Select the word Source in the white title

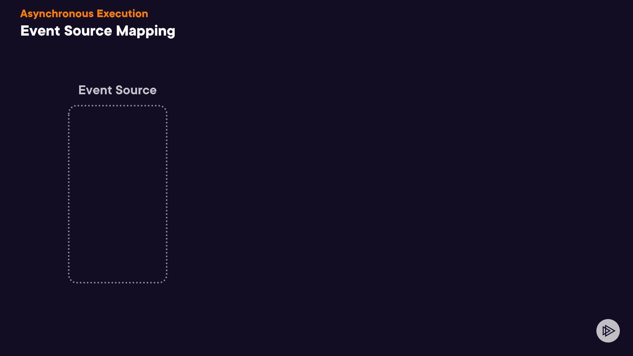[x=88, y=31]
